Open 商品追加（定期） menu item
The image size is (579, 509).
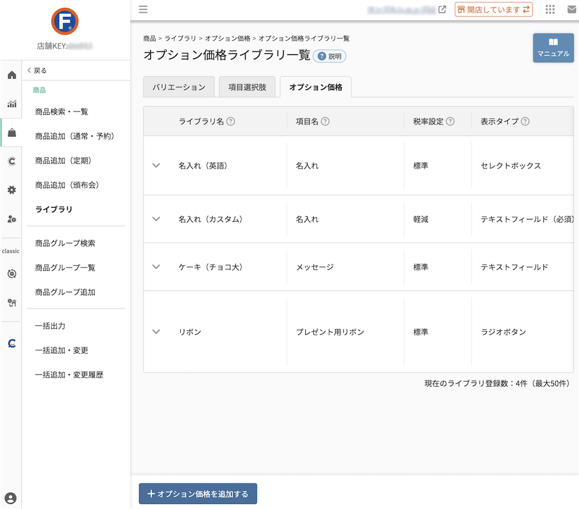pyautogui.click(x=63, y=161)
